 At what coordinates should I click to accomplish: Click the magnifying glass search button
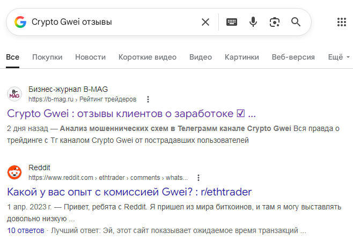click(296, 22)
